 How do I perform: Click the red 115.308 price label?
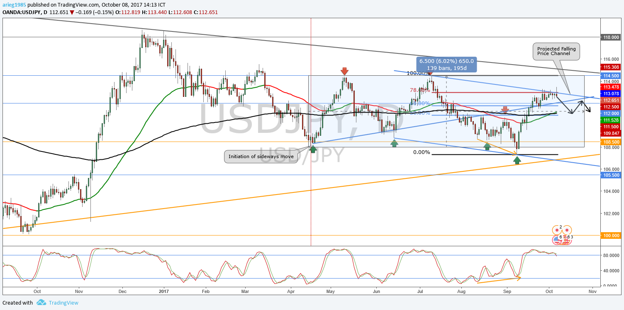(x=610, y=67)
